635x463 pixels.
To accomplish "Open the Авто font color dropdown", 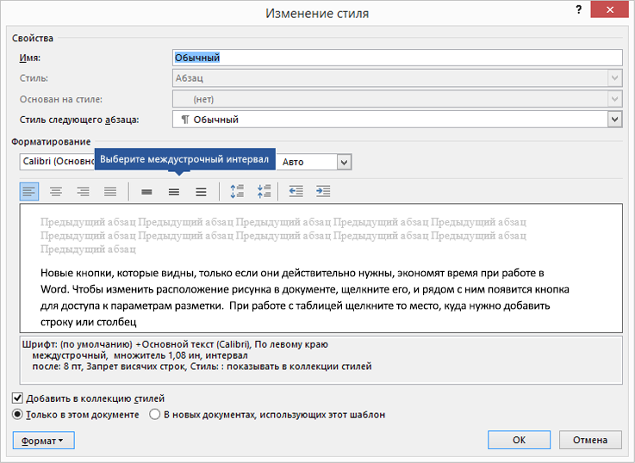I will [x=345, y=162].
